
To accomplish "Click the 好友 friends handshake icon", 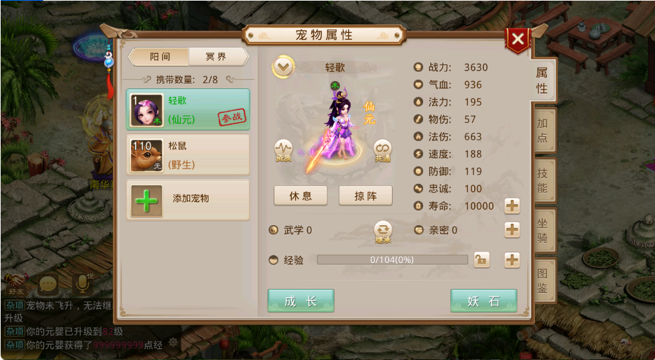I will coord(15,284).
